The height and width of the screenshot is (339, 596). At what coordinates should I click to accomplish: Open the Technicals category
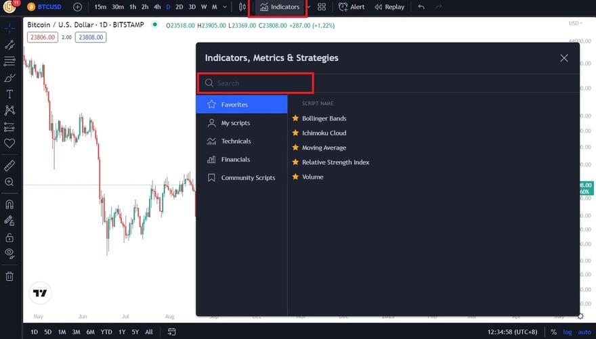tap(242, 141)
